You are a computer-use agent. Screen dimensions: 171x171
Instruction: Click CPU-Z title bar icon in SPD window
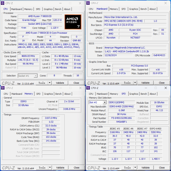pos(88,88)
